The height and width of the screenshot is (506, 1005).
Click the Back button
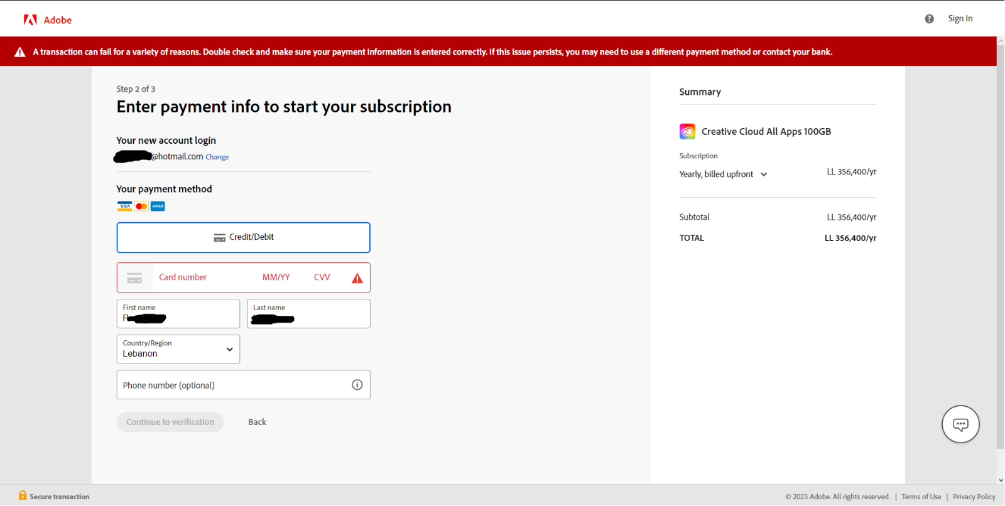257,422
